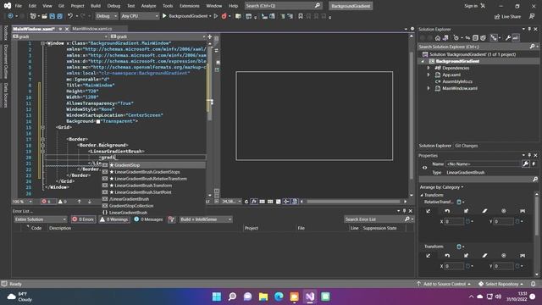This screenshot has width=542, height=305.
Task: Open Microsoft Edge from taskbar
Action: click(279, 297)
